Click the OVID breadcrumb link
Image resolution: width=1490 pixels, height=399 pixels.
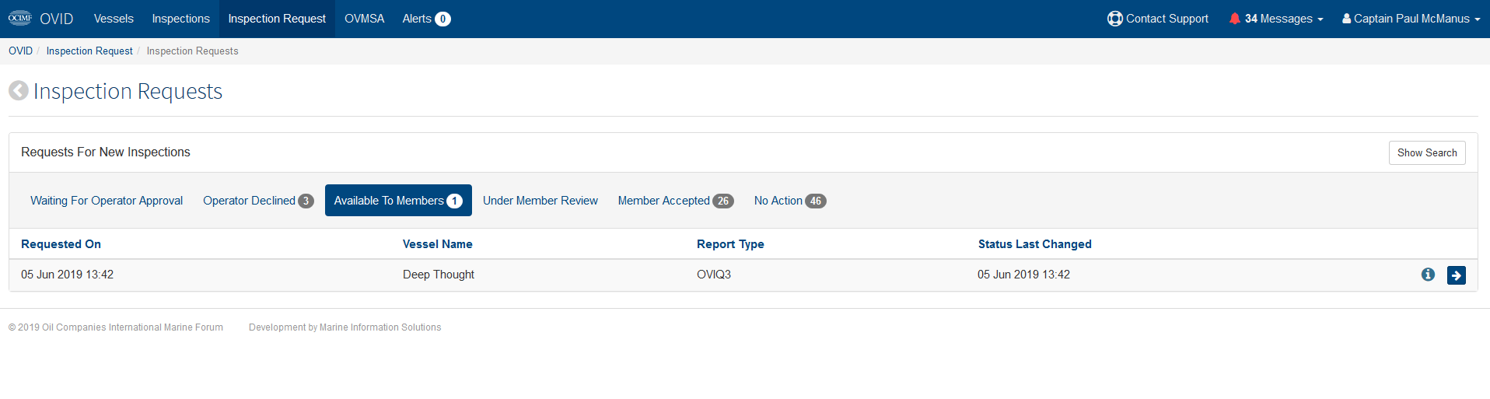(20, 51)
